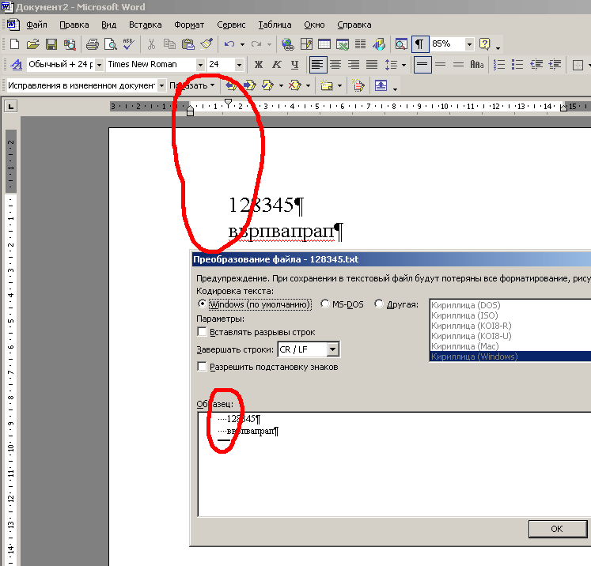Insert a table
Viewport: 591px width, 566px height.
pos(324,44)
